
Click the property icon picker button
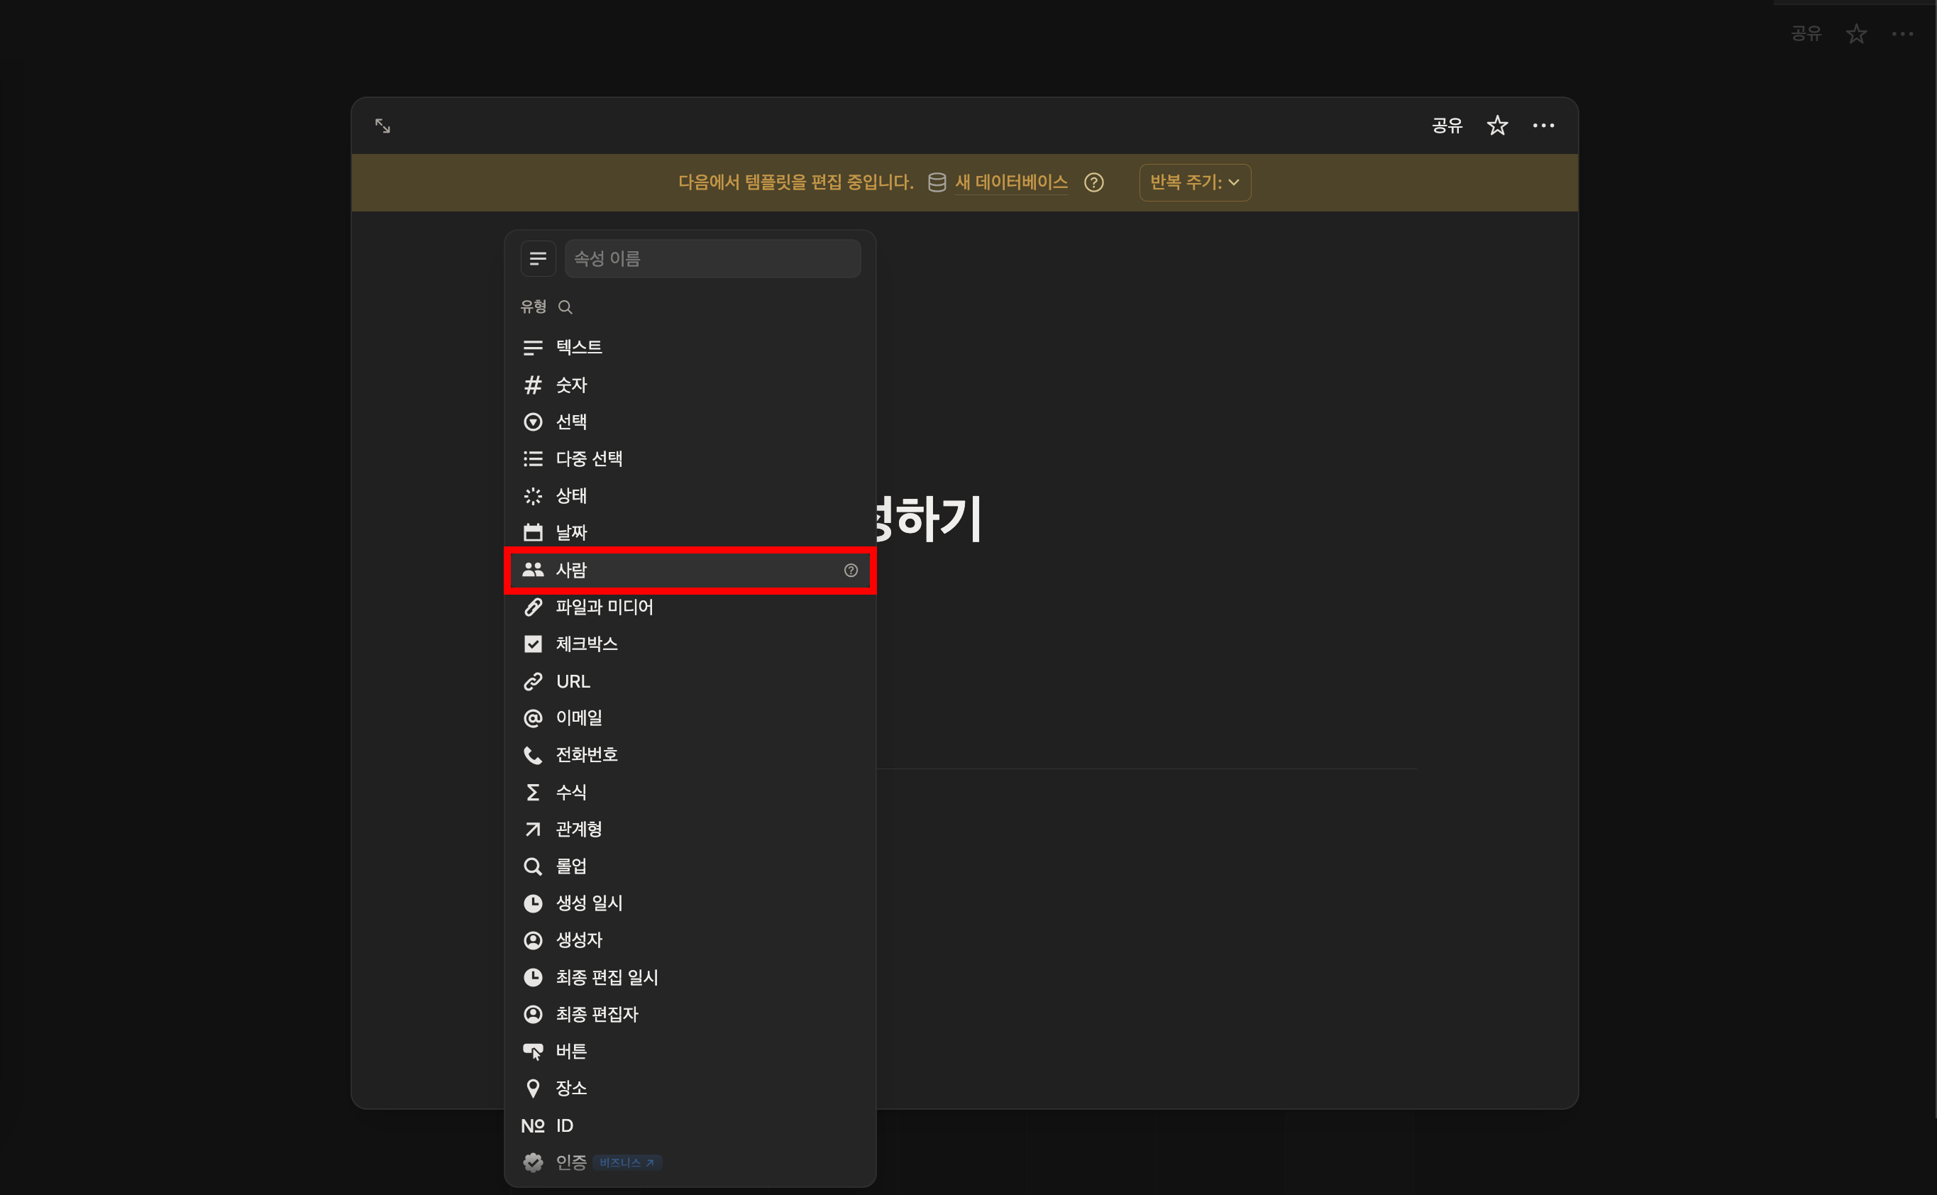(537, 258)
